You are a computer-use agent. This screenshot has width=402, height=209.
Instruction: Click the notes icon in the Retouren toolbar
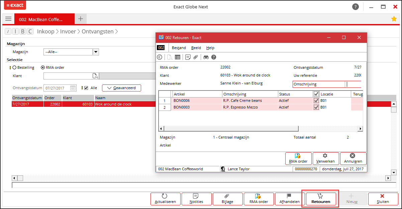[x=188, y=57]
